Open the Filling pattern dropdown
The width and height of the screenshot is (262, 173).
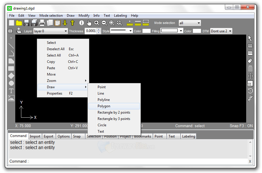tap(172, 31)
